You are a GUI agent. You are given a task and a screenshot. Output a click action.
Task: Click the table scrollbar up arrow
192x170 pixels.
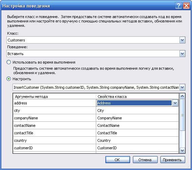pos(182,96)
